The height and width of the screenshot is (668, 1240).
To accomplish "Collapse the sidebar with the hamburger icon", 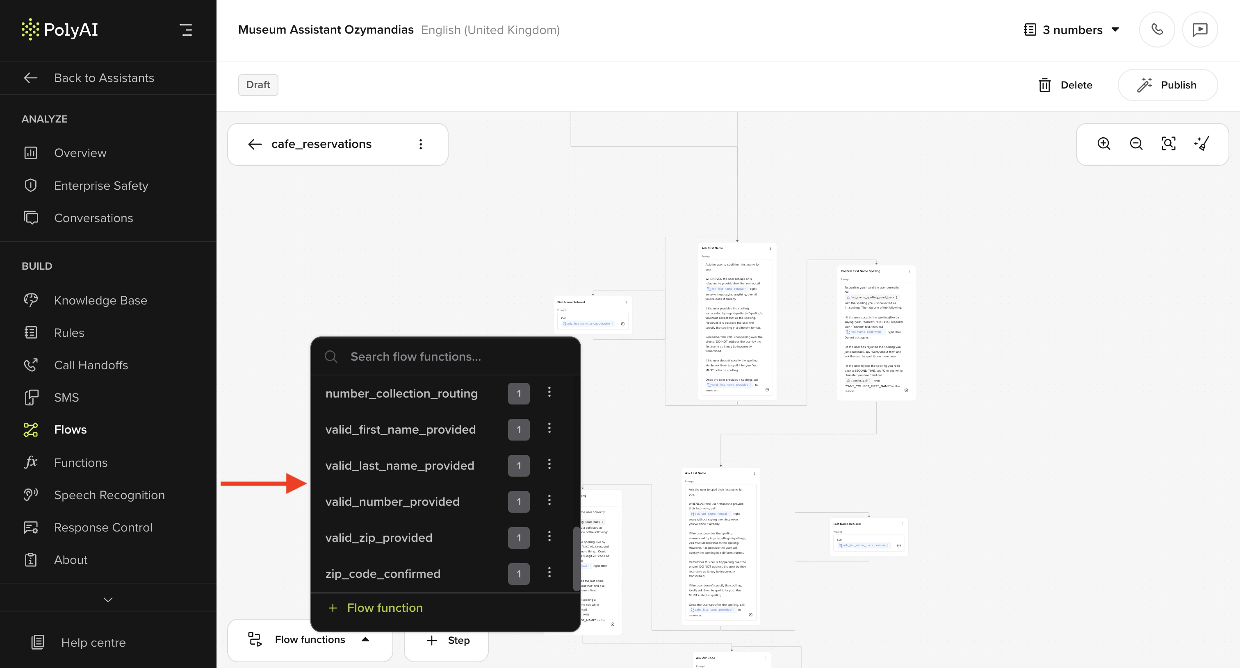I will pyautogui.click(x=186, y=30).
